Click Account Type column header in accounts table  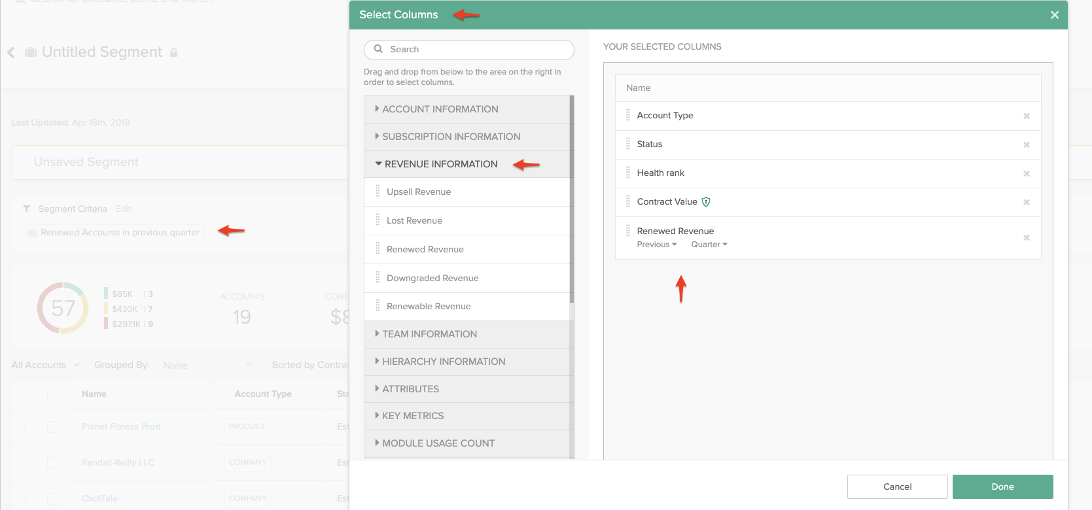pyautogui.click(x=263, y=394)
